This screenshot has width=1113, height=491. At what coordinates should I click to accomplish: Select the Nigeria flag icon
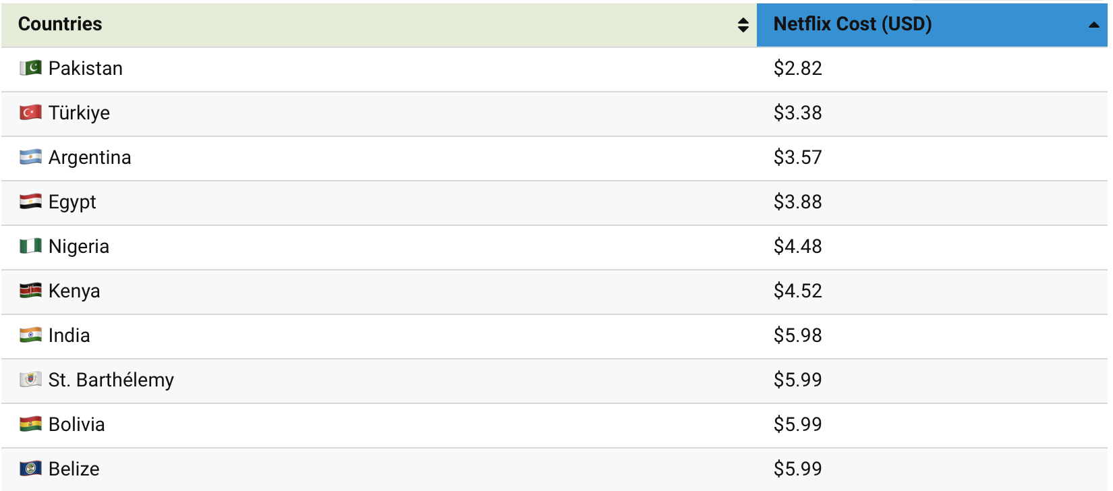(x=30, y=246)
